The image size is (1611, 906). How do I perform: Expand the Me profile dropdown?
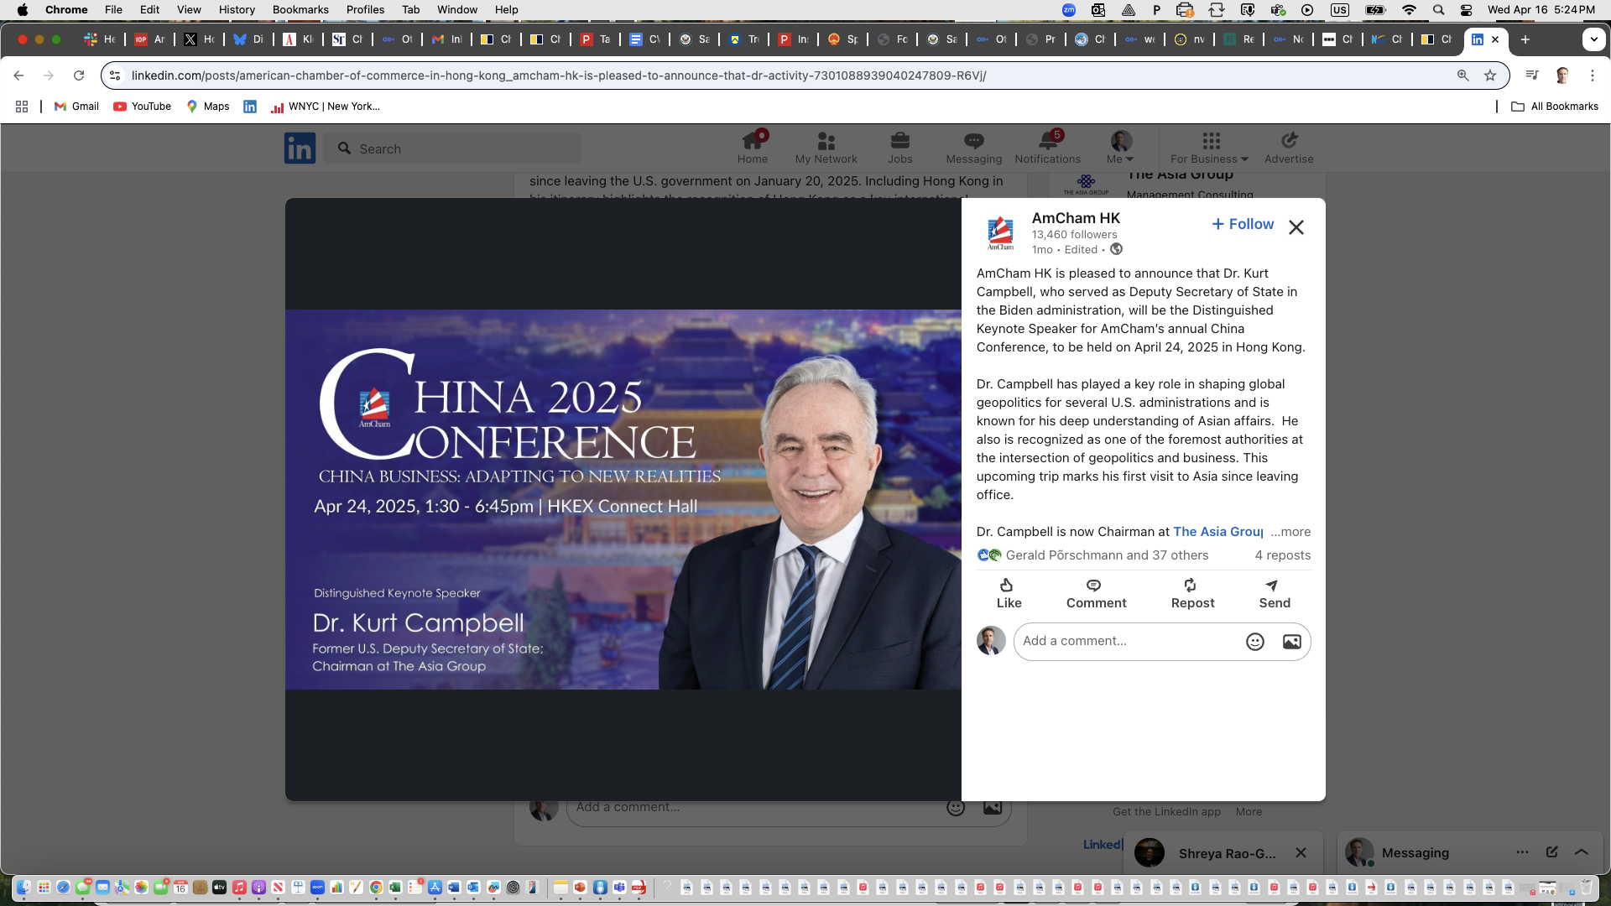tap(1121, 148)
